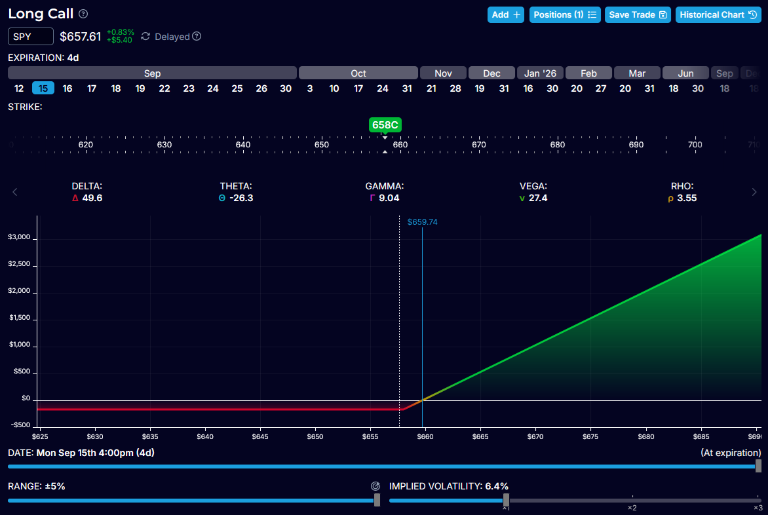Click the blue Theta symbol icon
Screen dimensions: 768x515
pyautogui.click(x=222, y=199)
